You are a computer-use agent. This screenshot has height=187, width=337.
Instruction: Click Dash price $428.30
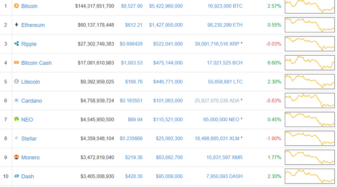(x=134, y=176)
